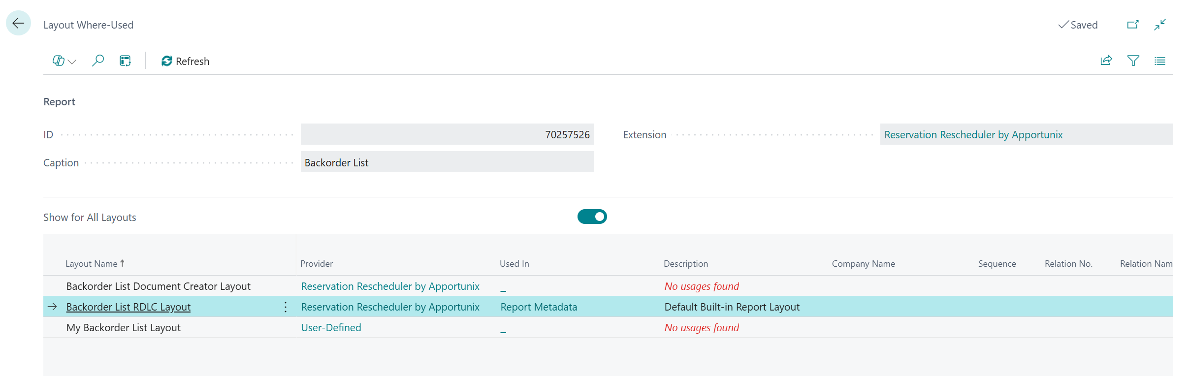Click the Provider column header
Viewport: 1190px width, 376px height.
[317, 264]
